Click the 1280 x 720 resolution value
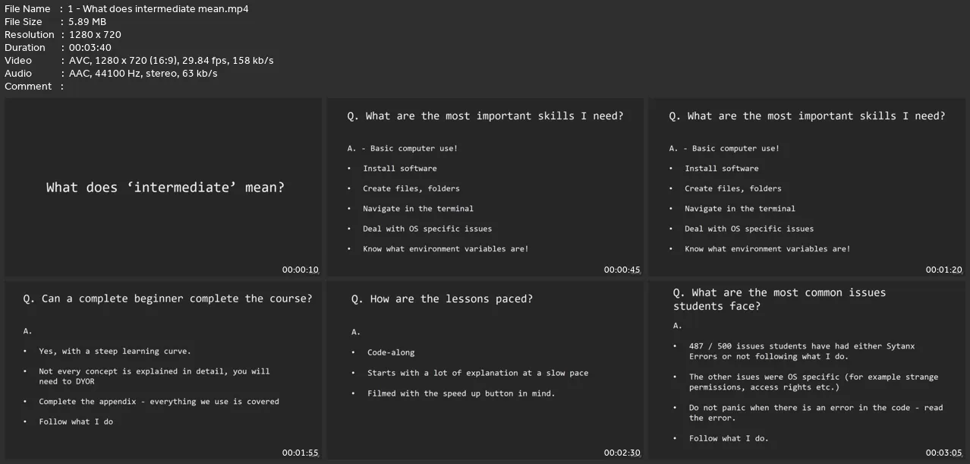 95,35
